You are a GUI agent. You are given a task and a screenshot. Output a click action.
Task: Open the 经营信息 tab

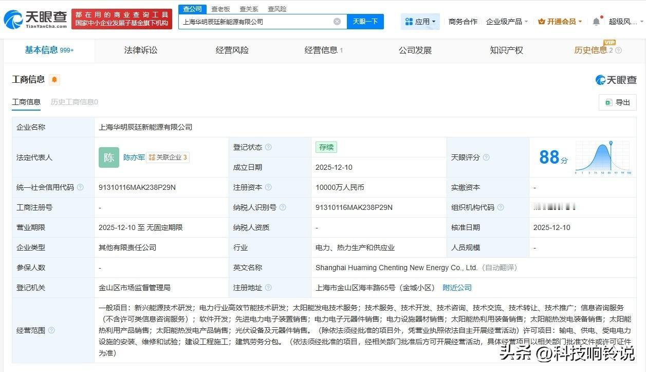coord(323,50)
